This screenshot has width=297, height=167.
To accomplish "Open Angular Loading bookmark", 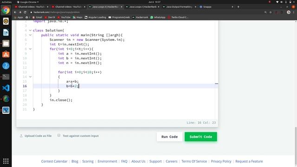I will pyautogui.click(x=95, y=17).
